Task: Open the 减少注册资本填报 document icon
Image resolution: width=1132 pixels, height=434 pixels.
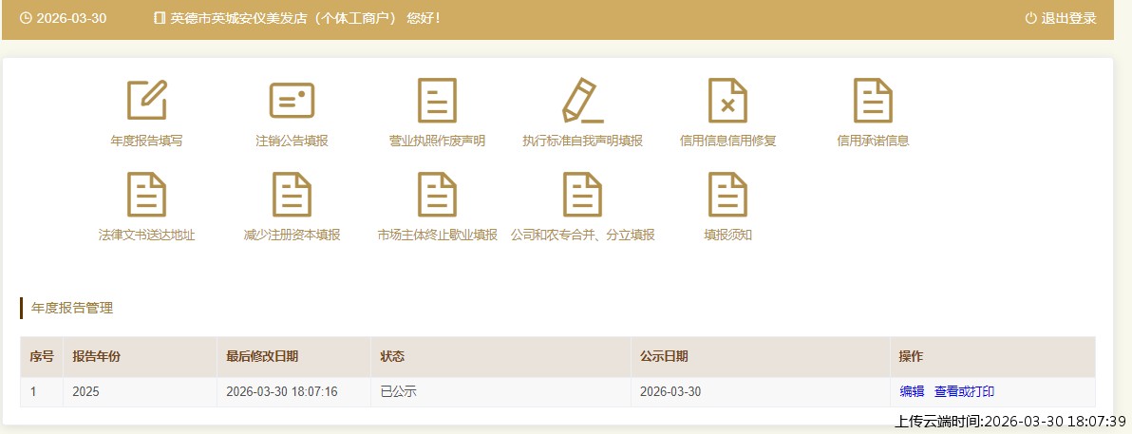Action: point(292,195)
